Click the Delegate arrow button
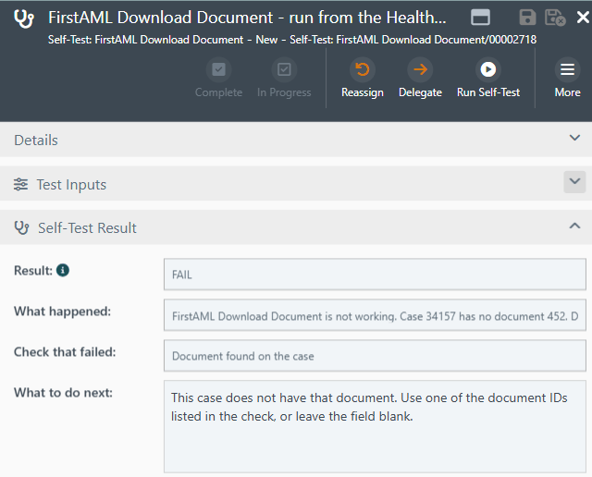This screenshot has height=477, width=592. 420,79
